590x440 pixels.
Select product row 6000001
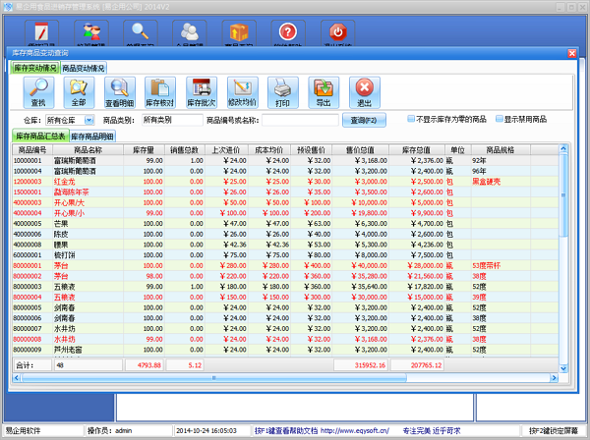coord(285,255)
